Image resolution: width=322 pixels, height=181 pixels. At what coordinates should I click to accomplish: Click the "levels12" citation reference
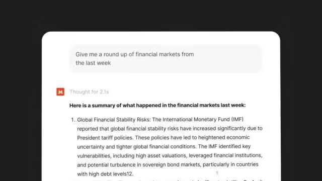[x=124, y=174]
